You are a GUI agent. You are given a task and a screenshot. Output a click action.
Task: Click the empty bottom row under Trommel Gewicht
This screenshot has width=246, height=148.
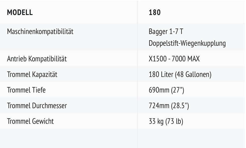[x=68, y=138]
